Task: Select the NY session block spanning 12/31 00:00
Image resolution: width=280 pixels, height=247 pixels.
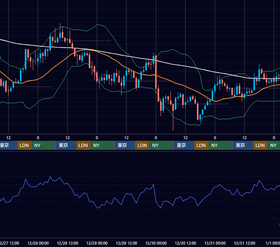Action: click(x=220, y=145)
